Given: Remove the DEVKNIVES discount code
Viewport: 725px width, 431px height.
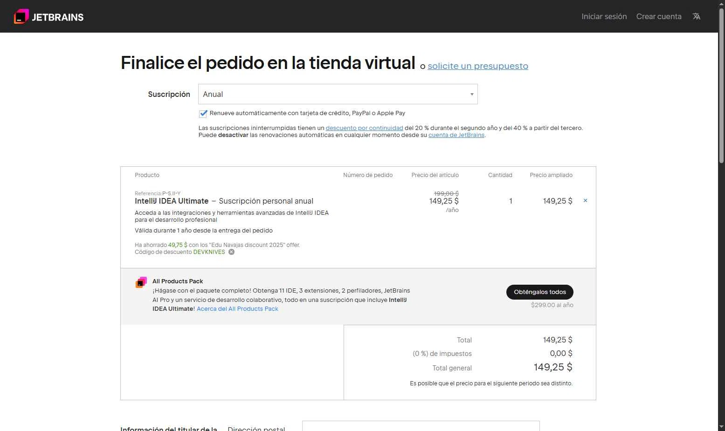Looking at the screenshot, I should [x=231, y=252].
